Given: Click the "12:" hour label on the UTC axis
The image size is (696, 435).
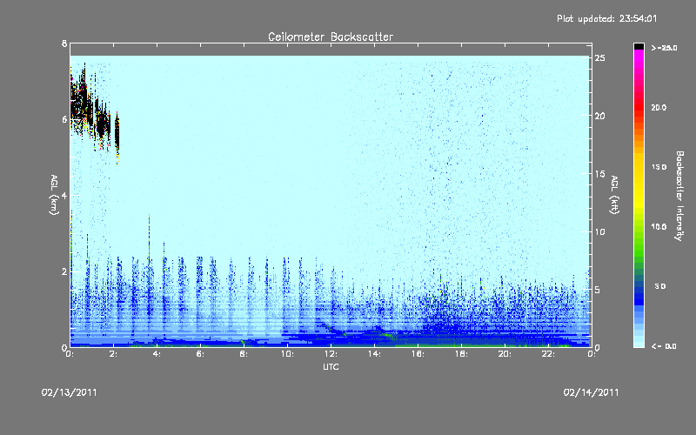Looking at the screenshot, I should coord(331,354).
